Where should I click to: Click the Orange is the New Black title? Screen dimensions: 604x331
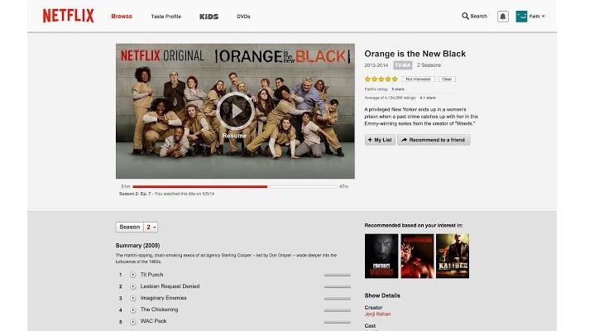coord(415,54)
